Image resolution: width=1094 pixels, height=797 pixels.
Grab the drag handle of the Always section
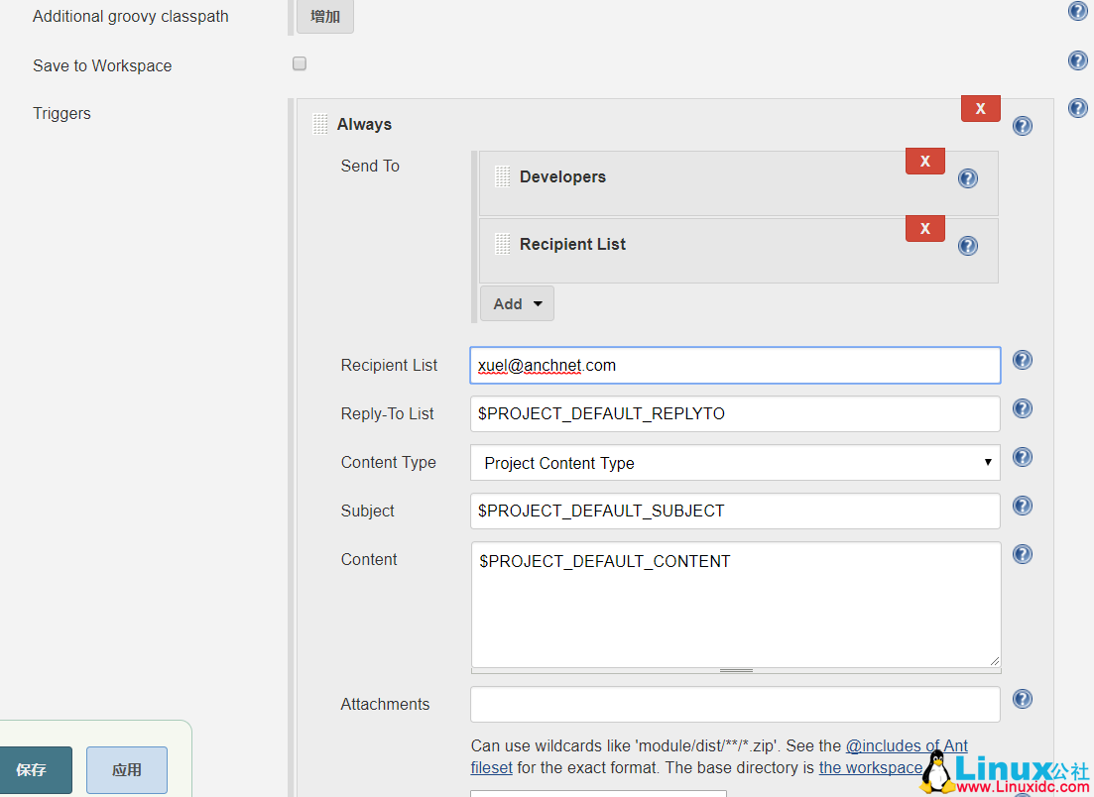pyautogui.click(x=319, y=123)
